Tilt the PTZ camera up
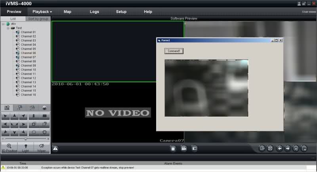317x172 pixels. click(14, 116)
